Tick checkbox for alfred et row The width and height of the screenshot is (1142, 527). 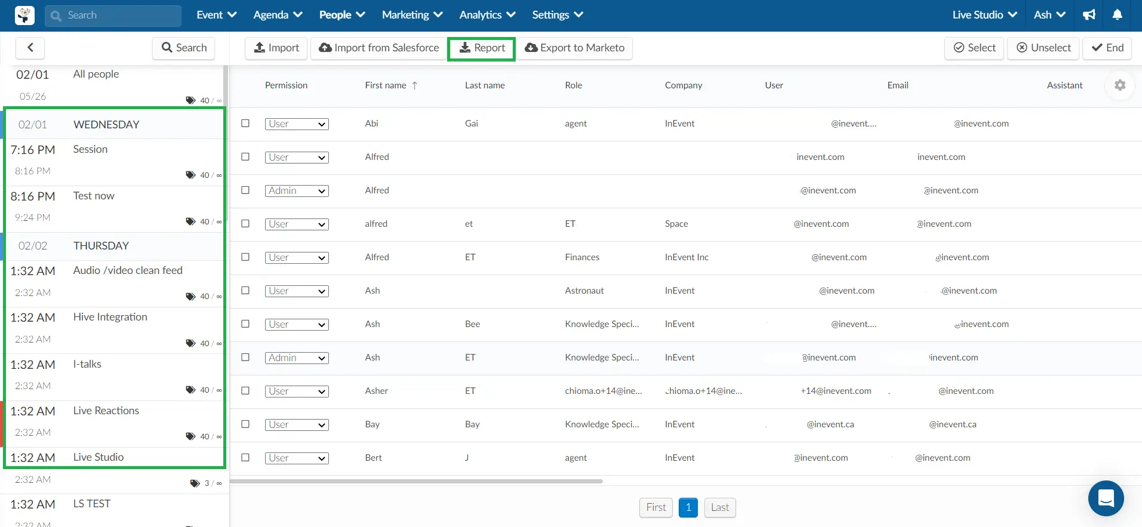click(245, 223)
